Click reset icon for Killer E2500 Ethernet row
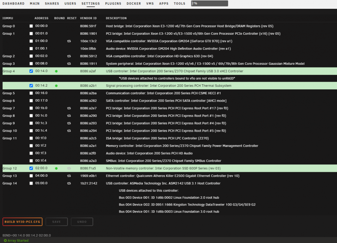 click(69, 176)
